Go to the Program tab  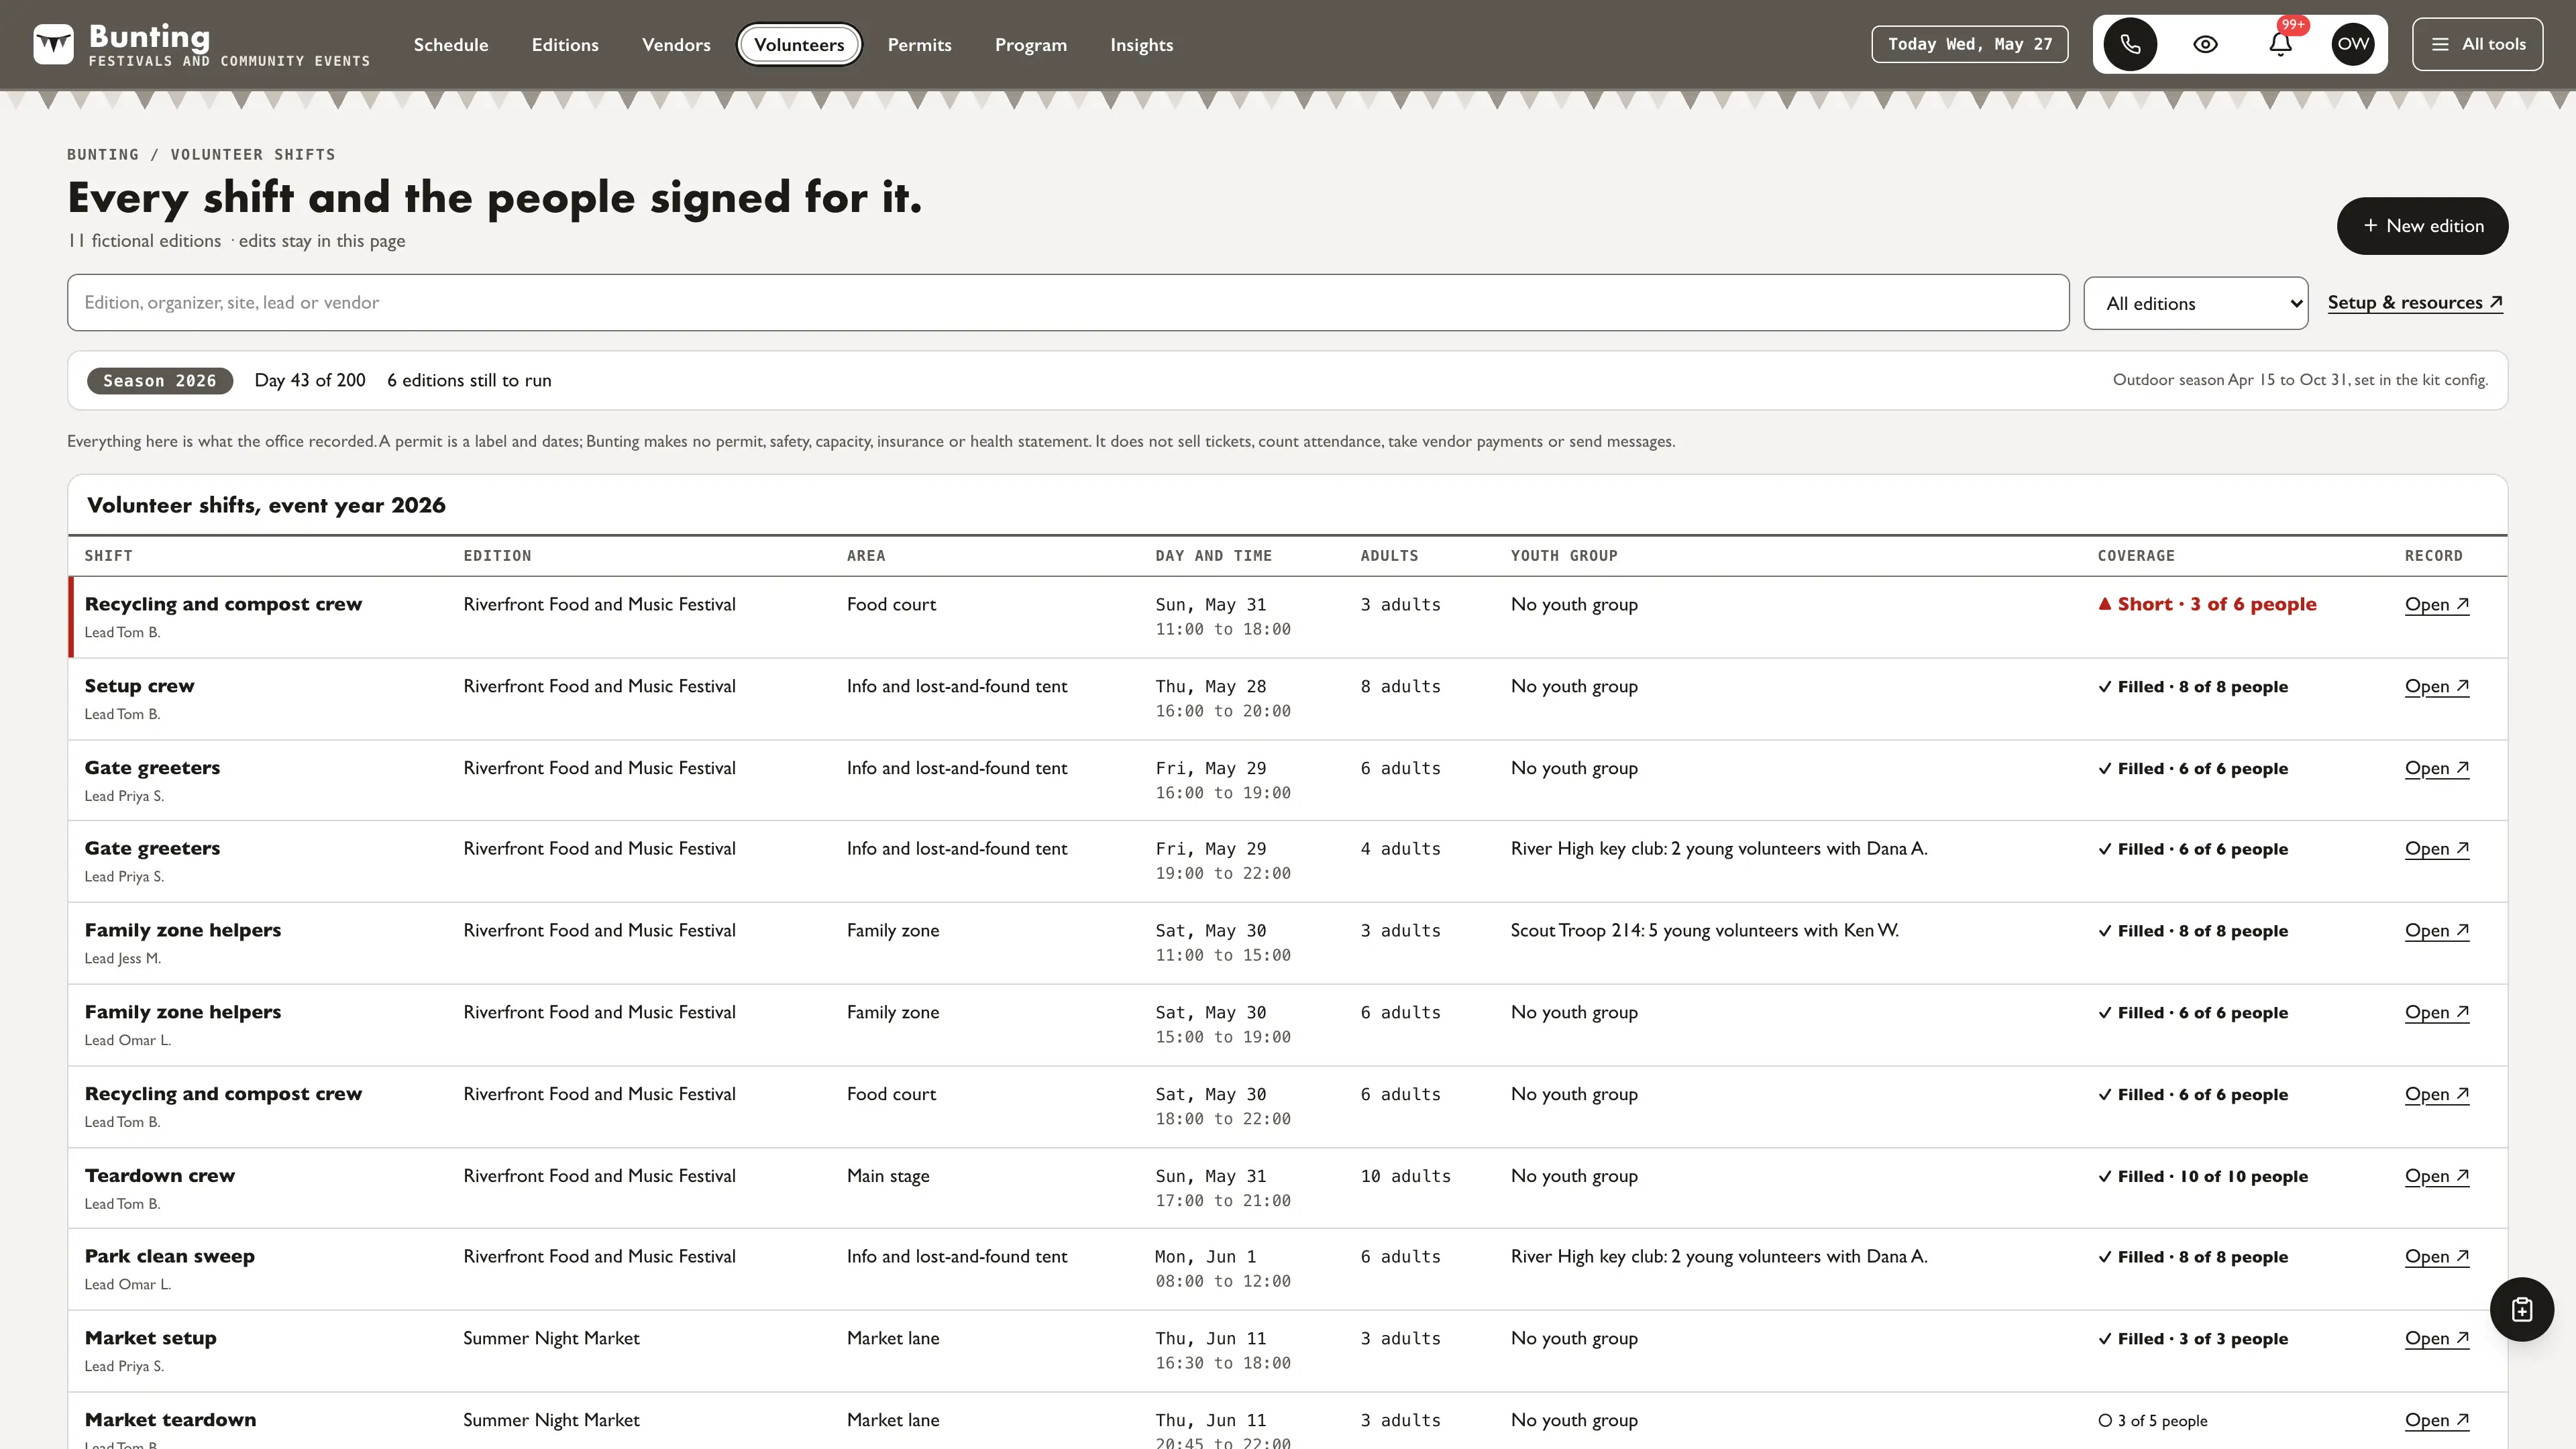click(1030, 45)
